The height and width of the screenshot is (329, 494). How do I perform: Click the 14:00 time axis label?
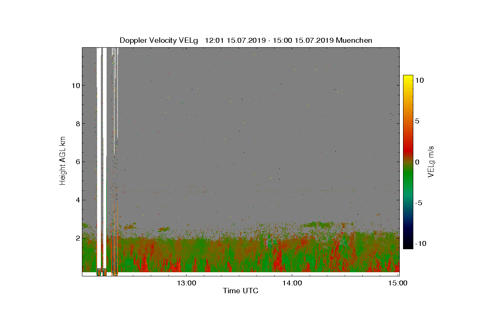292,283
